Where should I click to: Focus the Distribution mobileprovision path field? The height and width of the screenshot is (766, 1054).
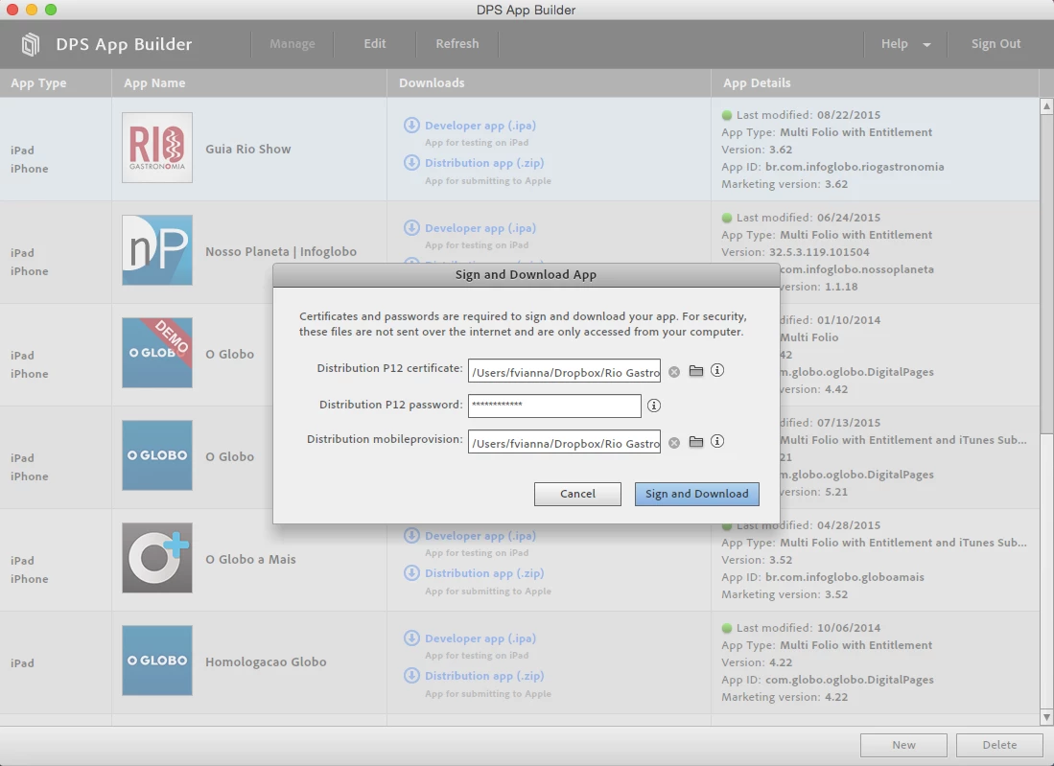pyautogui.click(x=564, y=442)
